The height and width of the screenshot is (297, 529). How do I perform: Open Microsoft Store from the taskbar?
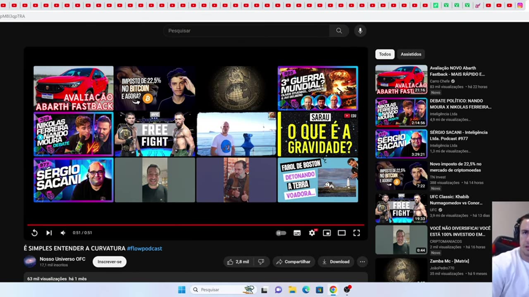pyautogui.click(x=319, y=290)
